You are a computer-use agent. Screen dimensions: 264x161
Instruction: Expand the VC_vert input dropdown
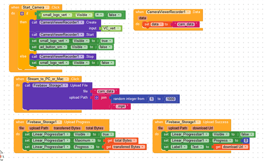(x=111, y=28)
